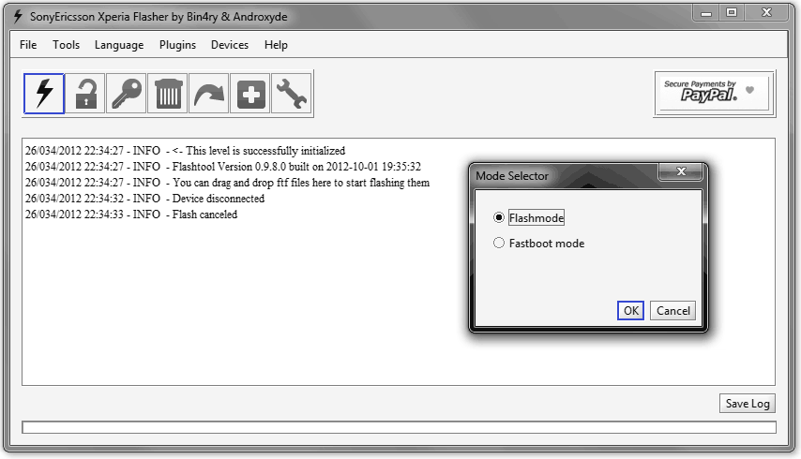Click the plus sign toolbar icon
Screen dimensions: 801x459
250,94
